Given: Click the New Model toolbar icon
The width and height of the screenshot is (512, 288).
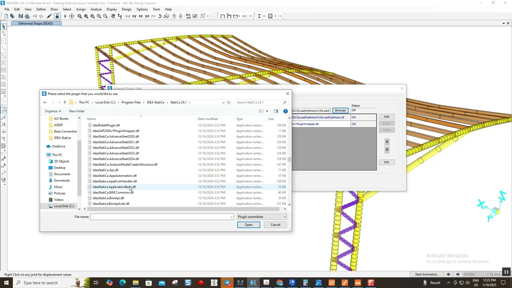Looking at the screenshot, I should coord(6,16).
